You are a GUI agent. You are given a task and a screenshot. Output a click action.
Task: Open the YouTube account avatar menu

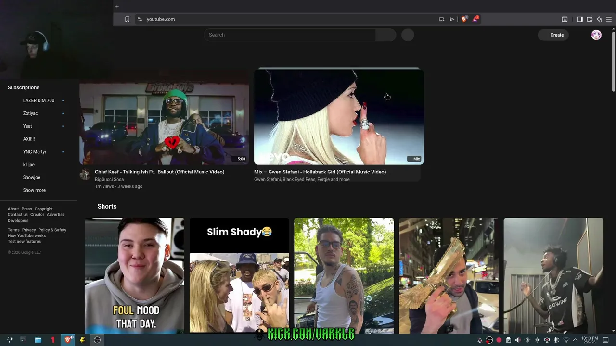[x=596, y=35]
